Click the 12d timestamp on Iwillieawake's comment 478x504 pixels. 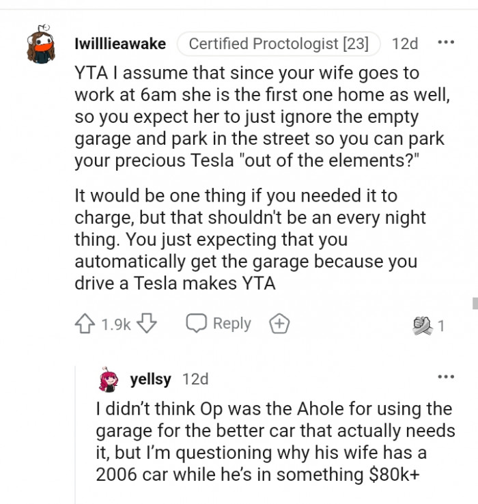(x=405, y=44)
